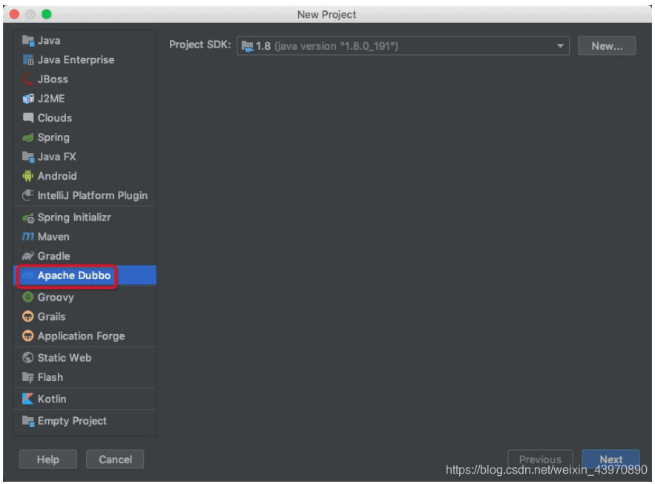Cancel the New Project dialog
Image resolution: width=655 pixels, height=484 pixels.
[115, 460]
